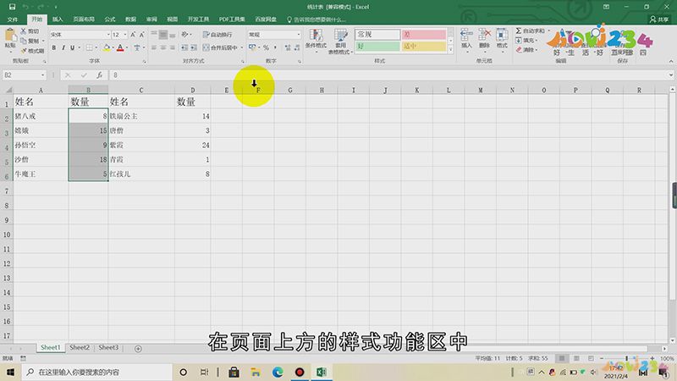
Task: Apply the Good (好) green cell style
Action: pos(377,47)
